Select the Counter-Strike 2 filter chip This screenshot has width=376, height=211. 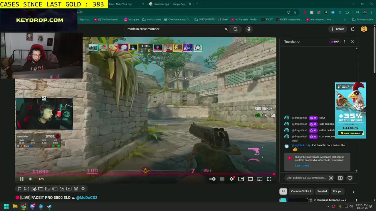click(301, 191)
